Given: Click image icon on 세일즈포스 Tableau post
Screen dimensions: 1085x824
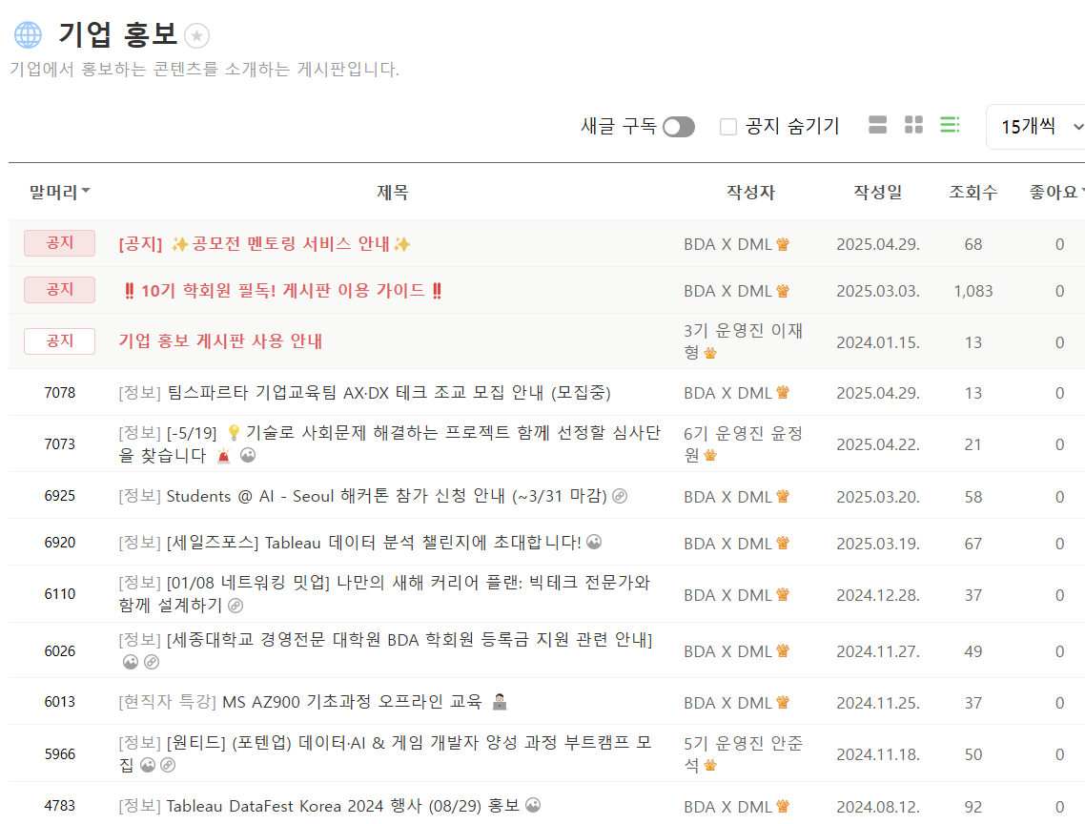Looking at the screenshot, I should [x=594, y=542].
